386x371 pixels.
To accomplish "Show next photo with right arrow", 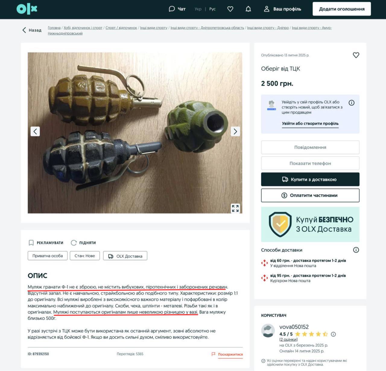I will [x=236, y=131].
